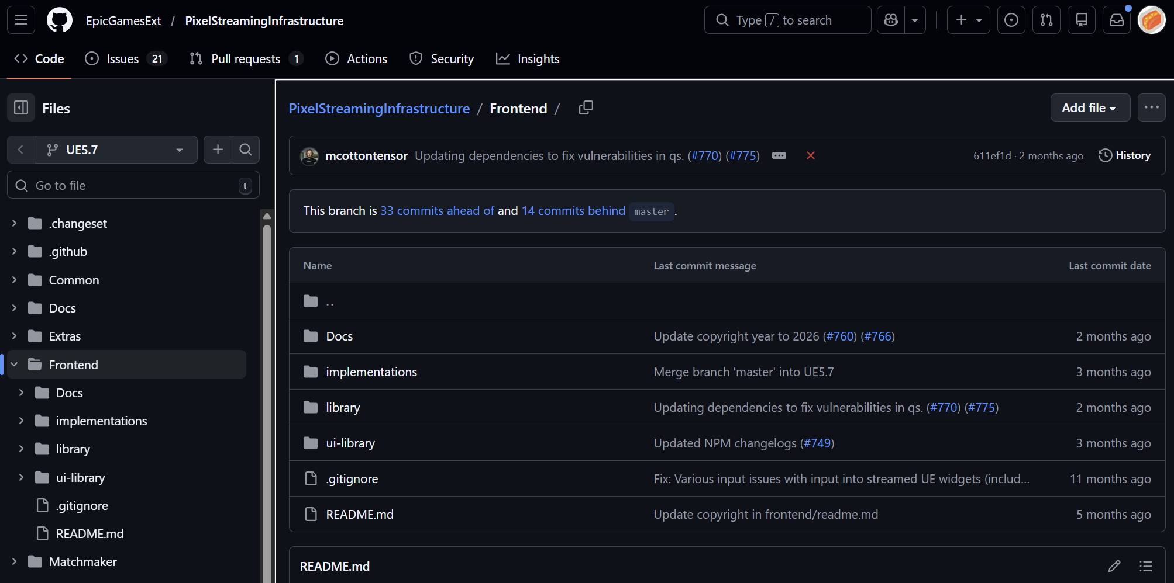Open the Insights tab

click(528, 58)
